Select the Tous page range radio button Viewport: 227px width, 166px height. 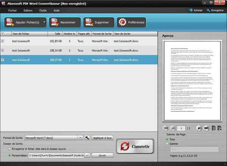pos(167,139)
